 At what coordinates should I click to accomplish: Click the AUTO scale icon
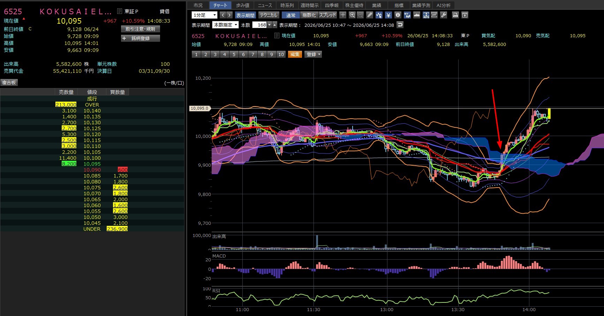[x=426, y=15]
